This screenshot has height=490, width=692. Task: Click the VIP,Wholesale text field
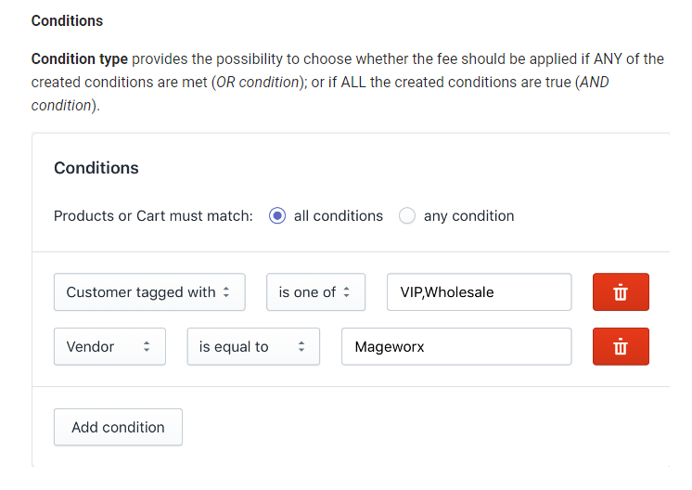479,292
